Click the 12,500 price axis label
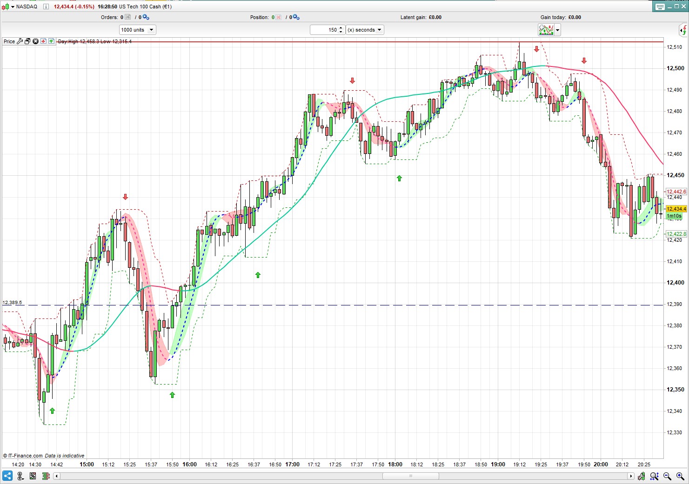The image size is (689, 484). point(676,68)
